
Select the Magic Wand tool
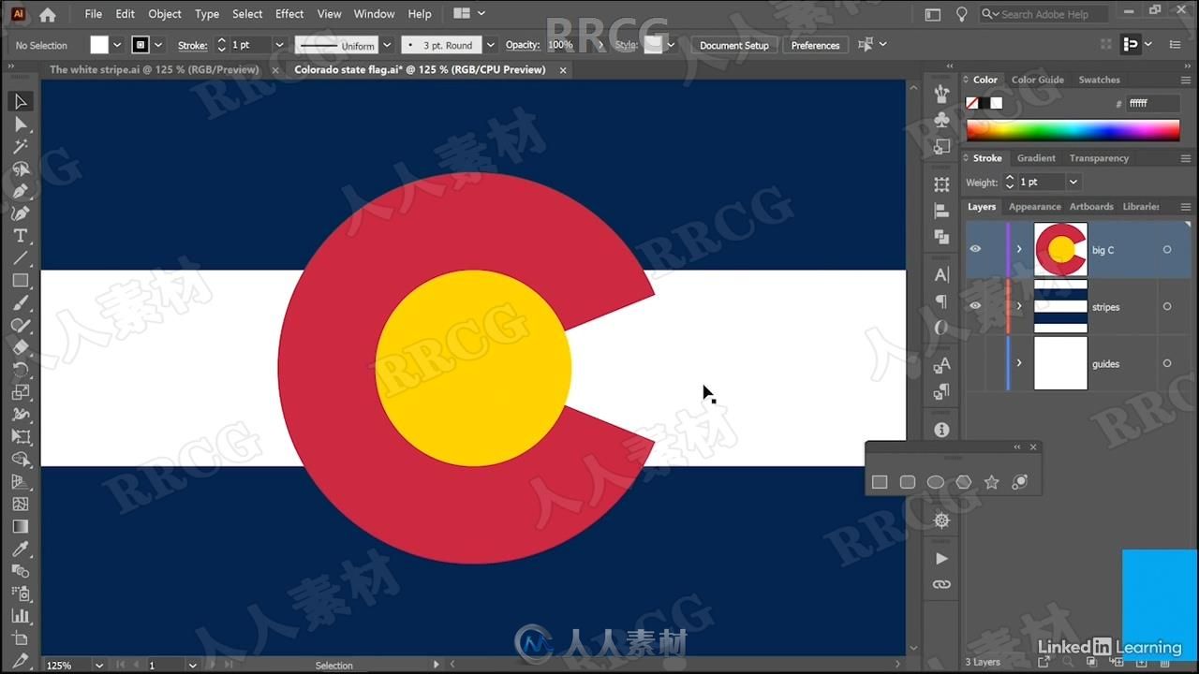pos(21,146)
